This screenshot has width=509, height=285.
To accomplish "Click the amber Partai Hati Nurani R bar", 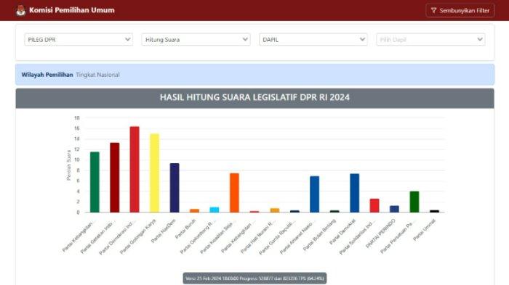I will pyautogui.click(x=275, y=210).
